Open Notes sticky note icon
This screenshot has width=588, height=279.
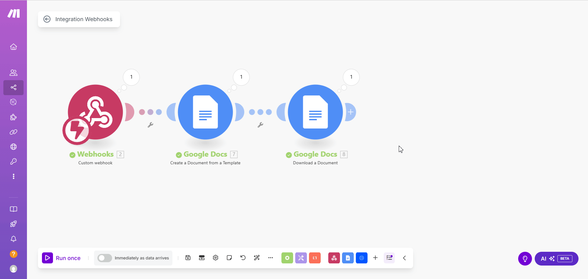point(229,258)
